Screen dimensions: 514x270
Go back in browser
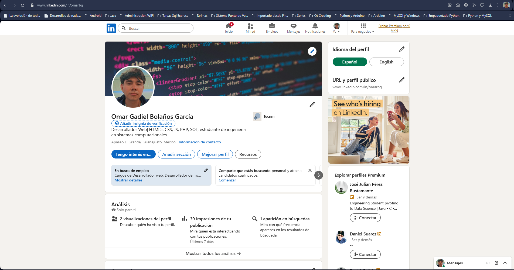pos(5,5)
